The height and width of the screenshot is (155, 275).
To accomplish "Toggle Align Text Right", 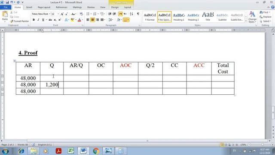I will [x=98, y=20].
